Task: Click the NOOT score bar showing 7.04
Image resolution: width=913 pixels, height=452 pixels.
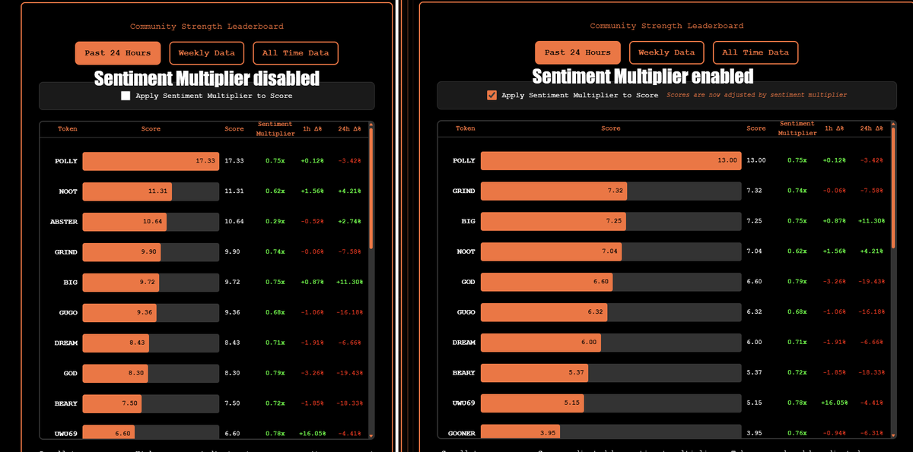Action: (551, 251)
